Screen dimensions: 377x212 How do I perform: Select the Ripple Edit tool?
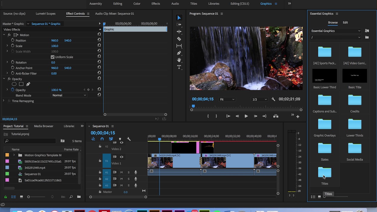coord(179,32)
